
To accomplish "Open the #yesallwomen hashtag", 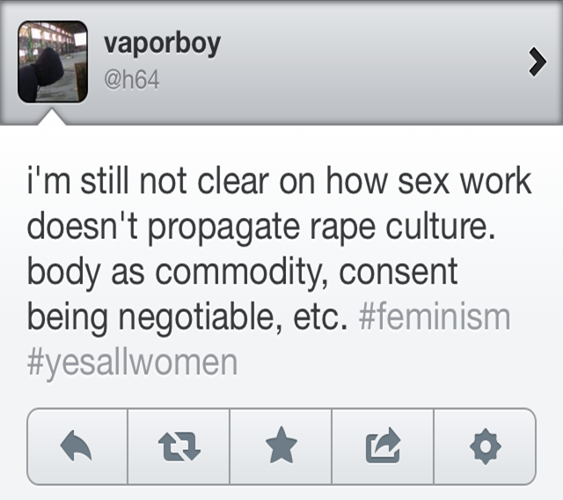I will pos(132,363).
